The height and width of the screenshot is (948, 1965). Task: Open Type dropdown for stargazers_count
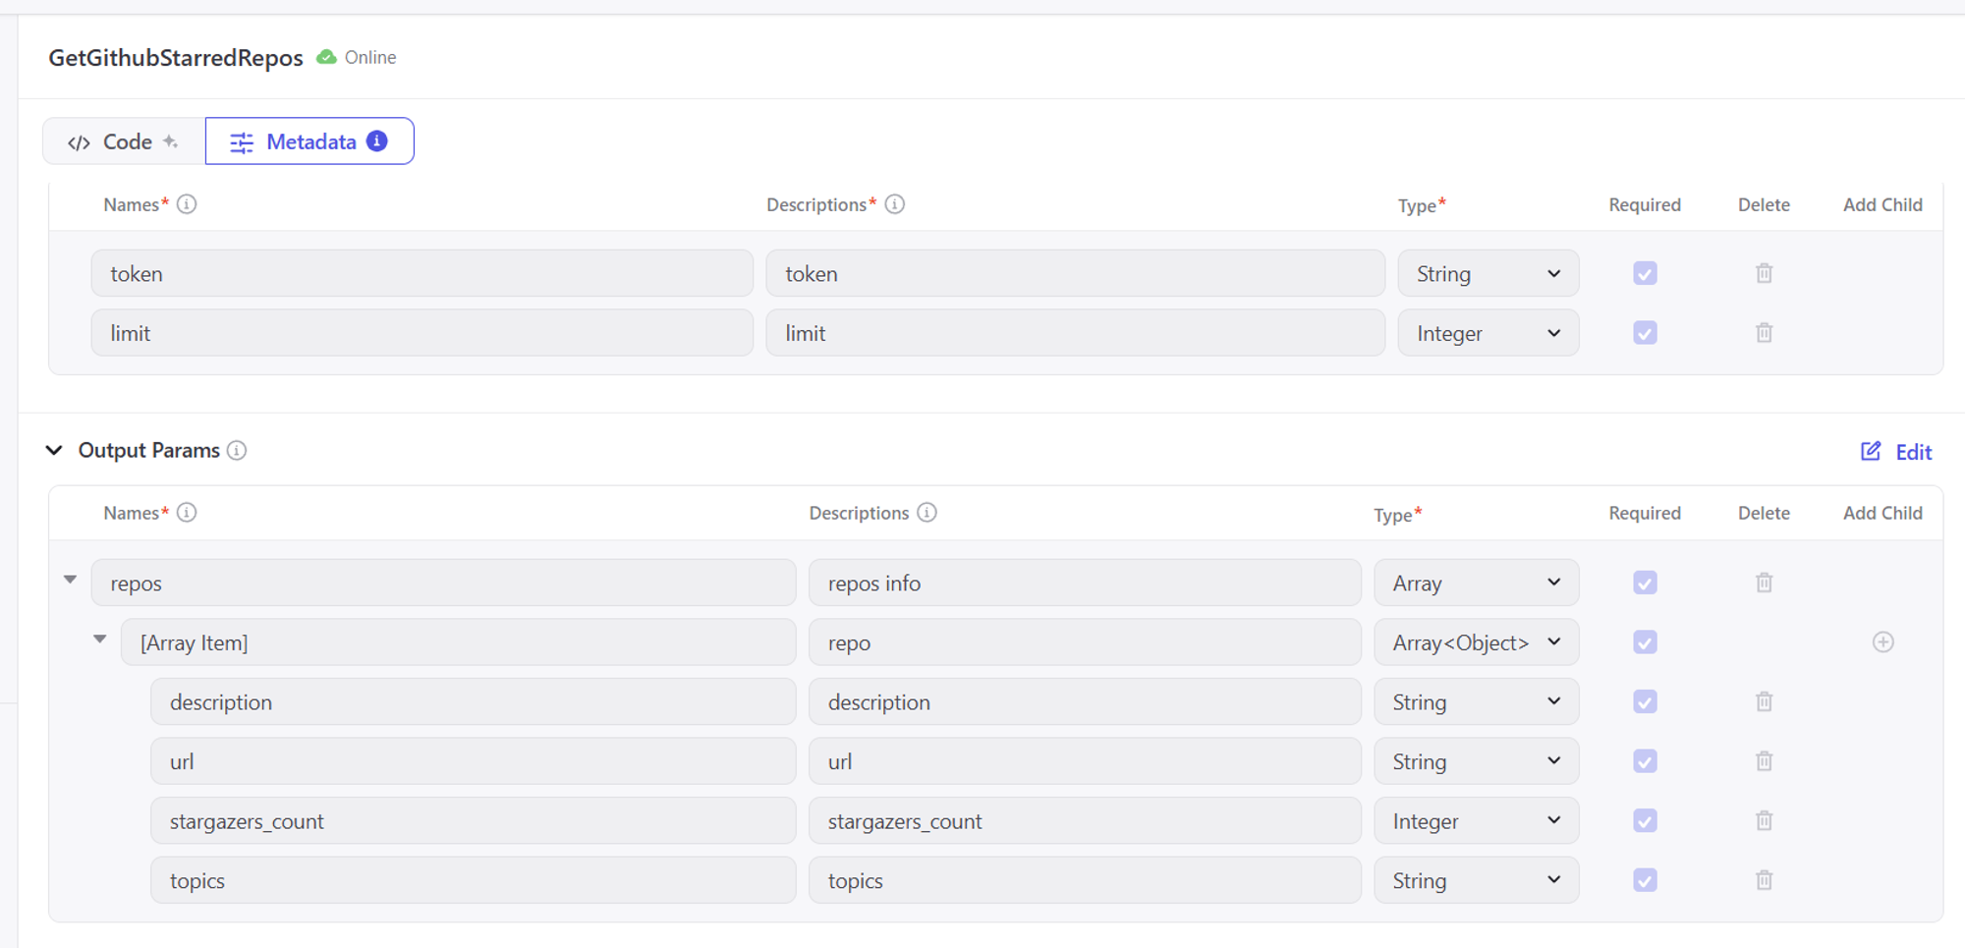coord(1476,820)
